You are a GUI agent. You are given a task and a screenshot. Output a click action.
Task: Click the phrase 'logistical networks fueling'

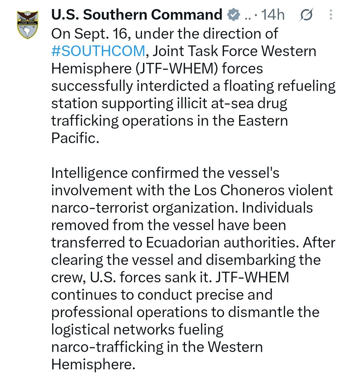point(137,330)
